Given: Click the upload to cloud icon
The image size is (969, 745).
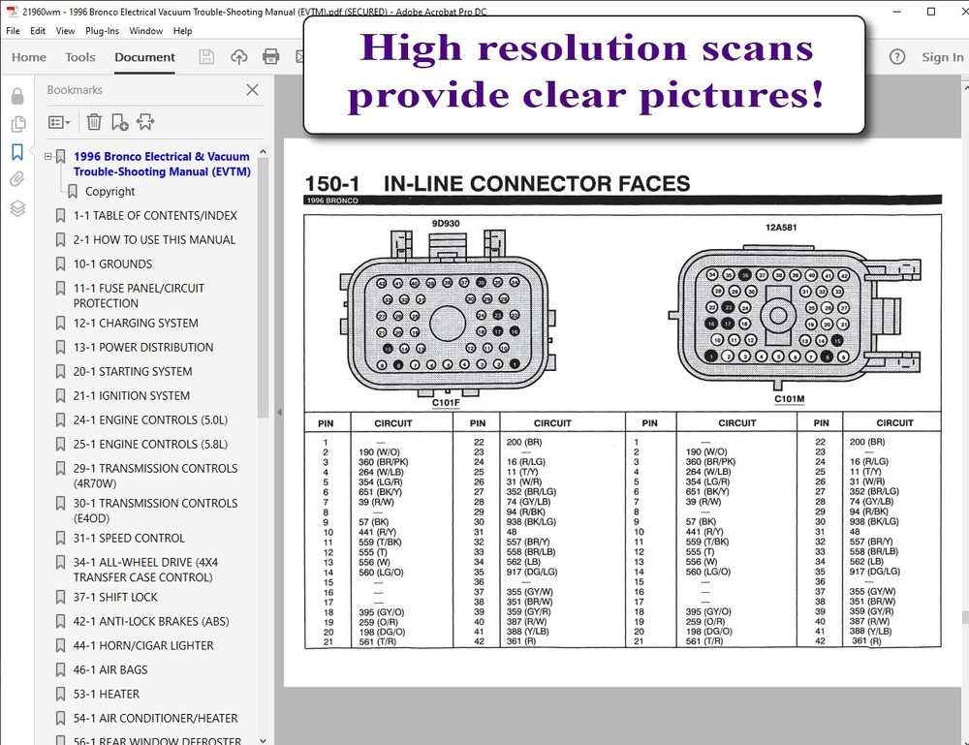Looking at the screenshot, I should point(239,57).
